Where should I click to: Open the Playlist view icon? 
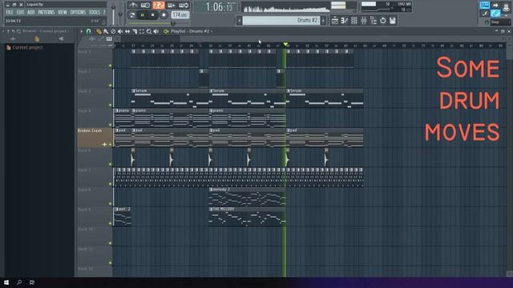click(x=335, y=21)
